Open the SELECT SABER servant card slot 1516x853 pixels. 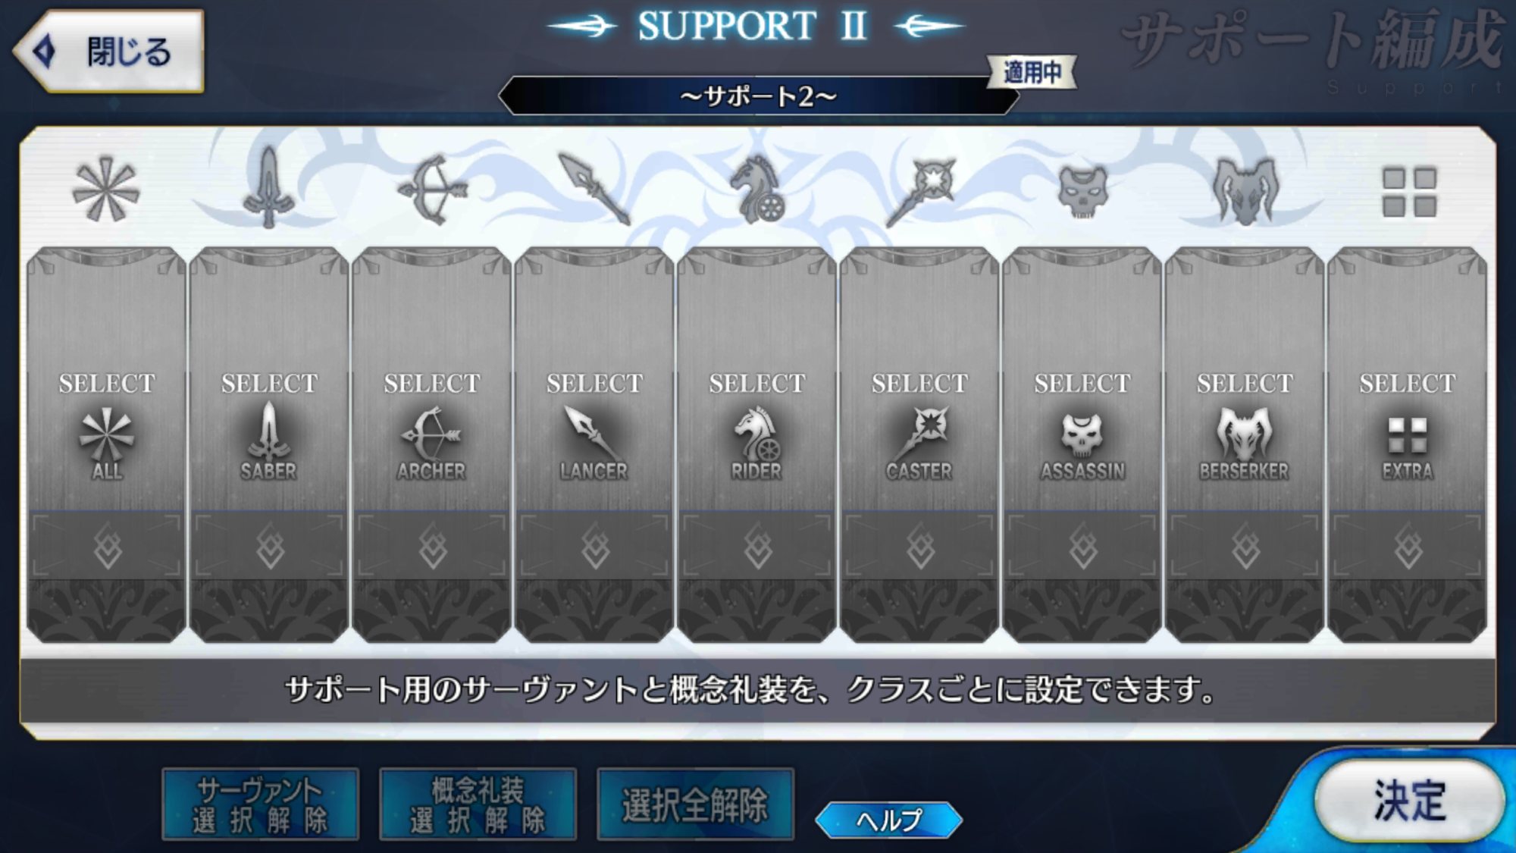click(269, 379)
